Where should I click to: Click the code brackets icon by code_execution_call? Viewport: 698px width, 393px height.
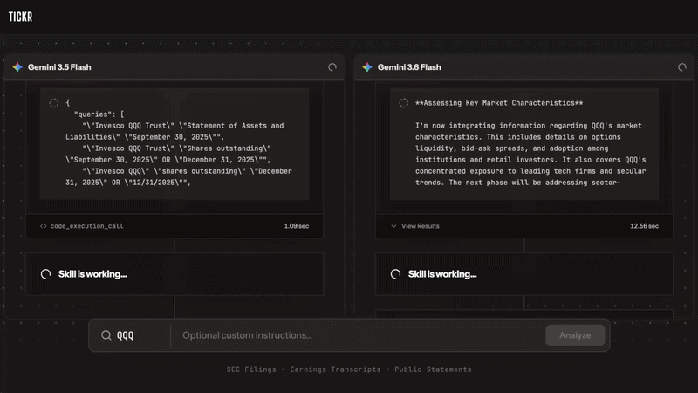(x=43, y=226)
